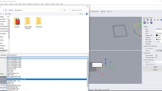Click the black Display Color swatch
Image resolution: width=162 pixels, height=91 pixels.
157,35
